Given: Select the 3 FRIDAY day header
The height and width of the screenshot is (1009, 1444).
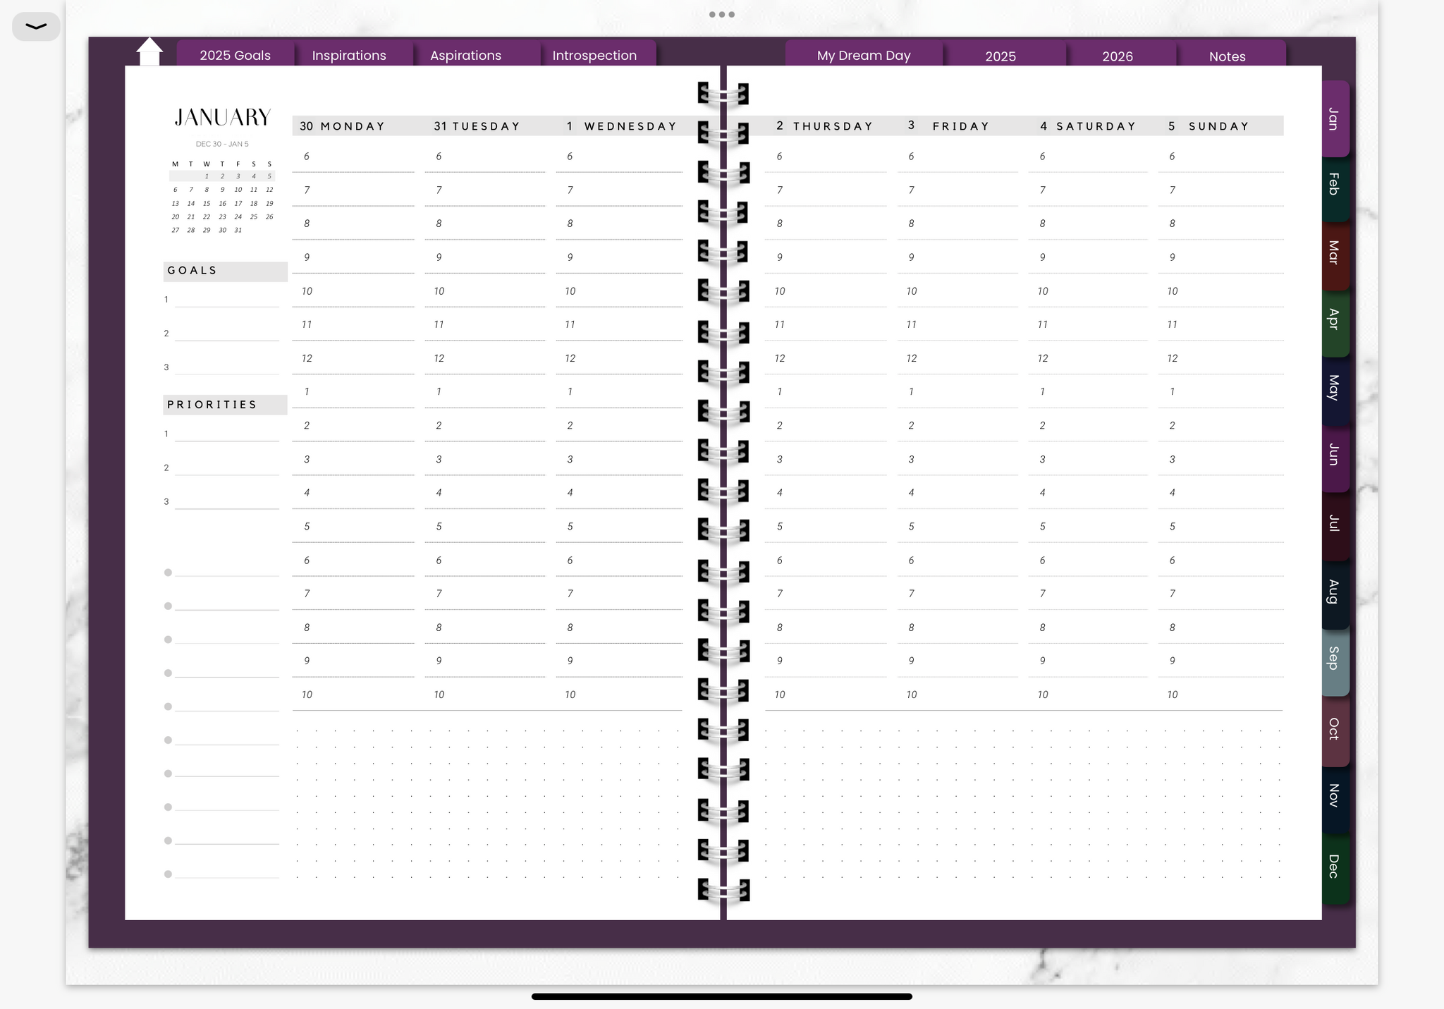Looking at the screenshot, I should [x=949, y=126].
